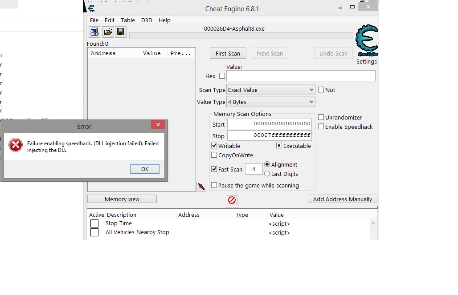Open the Scan Type dropdown
This screenshot has width=458, height=295.
(270, 90)
